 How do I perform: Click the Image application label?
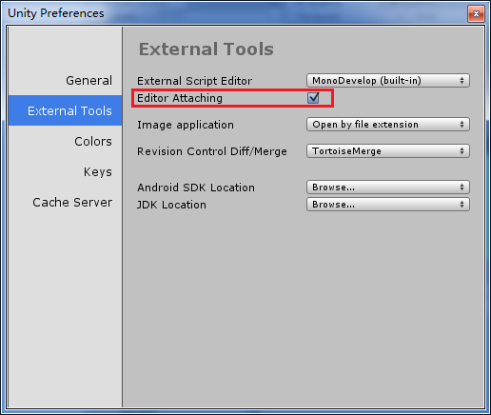[x=186, y=125]
